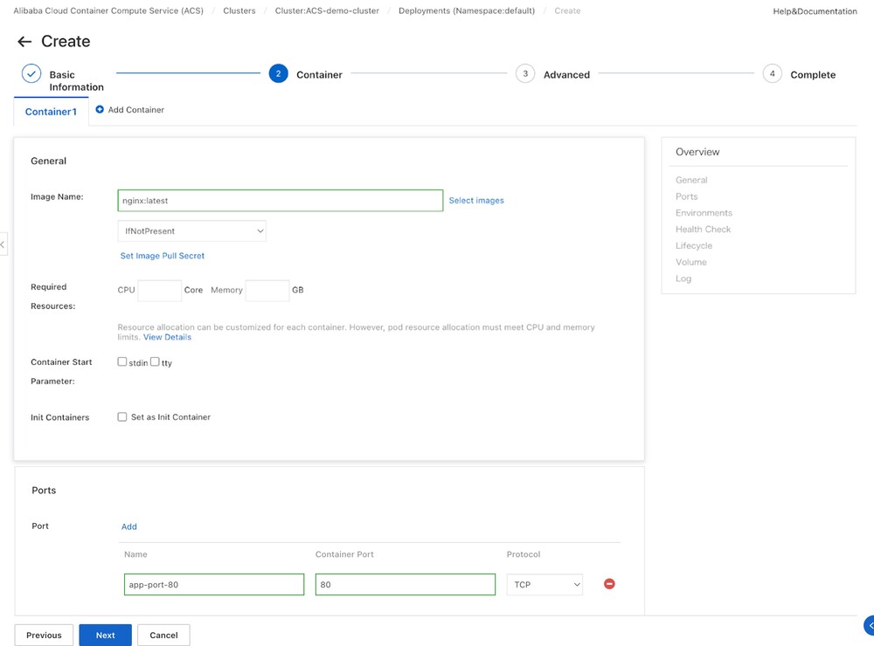Open the blue floating panel at bottom right
This screenshot has width=874, height=646.
coord(868,625)
